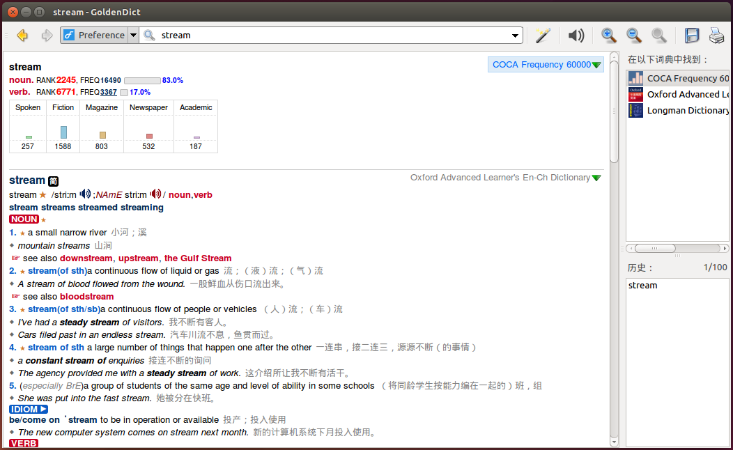
Task: Click the magnifier icon in the search box
Action: (150, 35)
